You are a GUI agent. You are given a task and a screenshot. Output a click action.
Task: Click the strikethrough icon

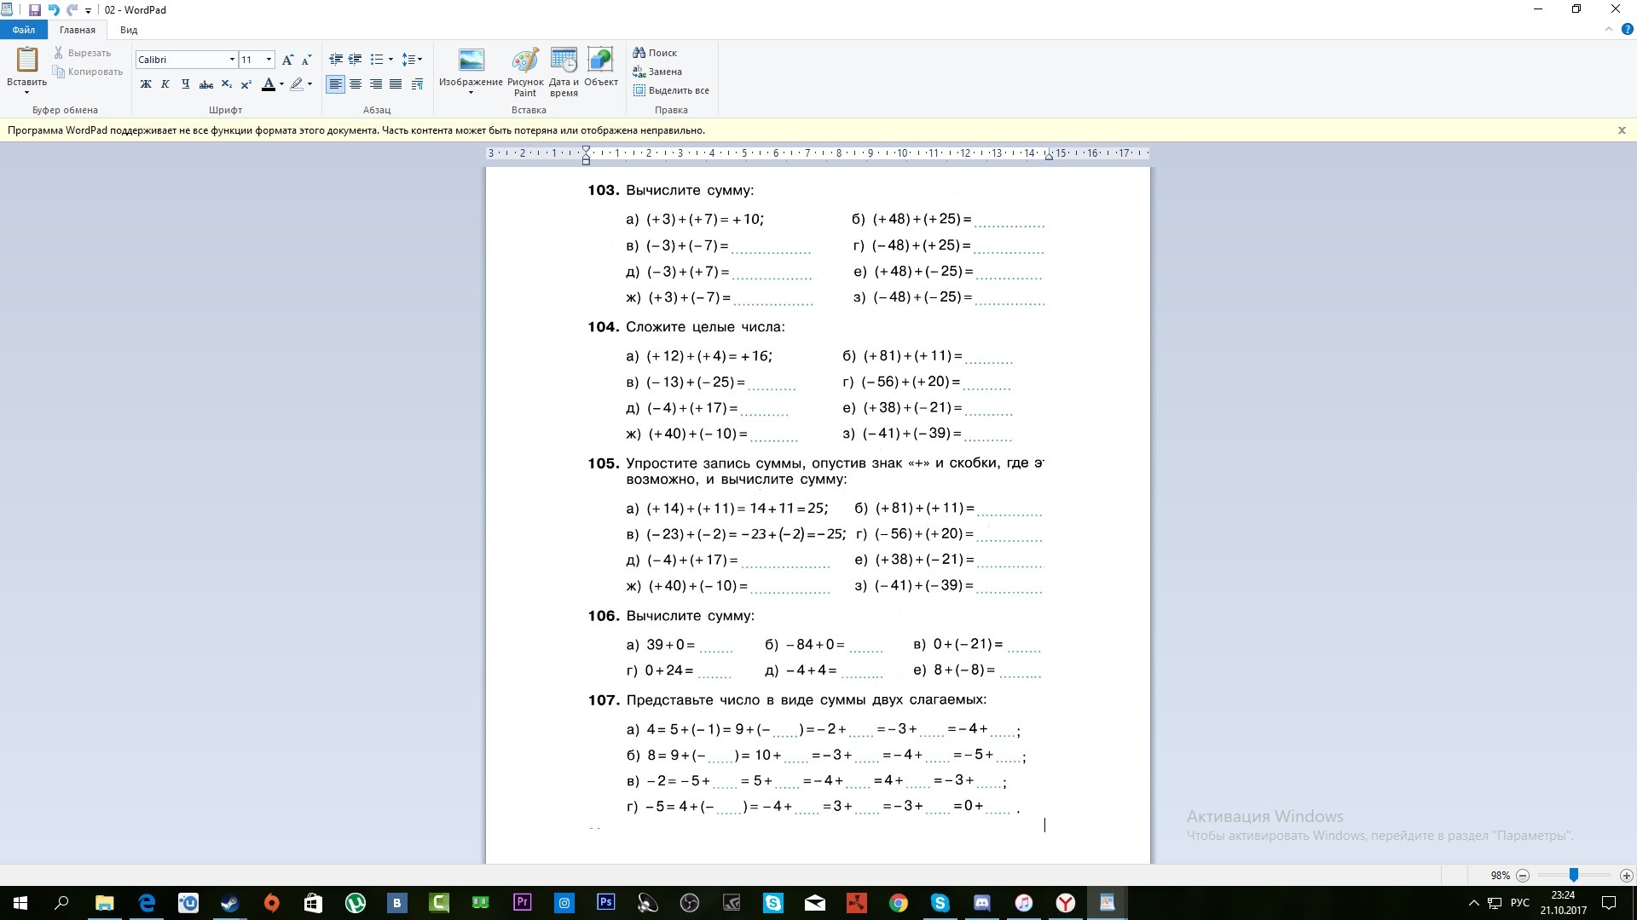[x=205, y=84]
